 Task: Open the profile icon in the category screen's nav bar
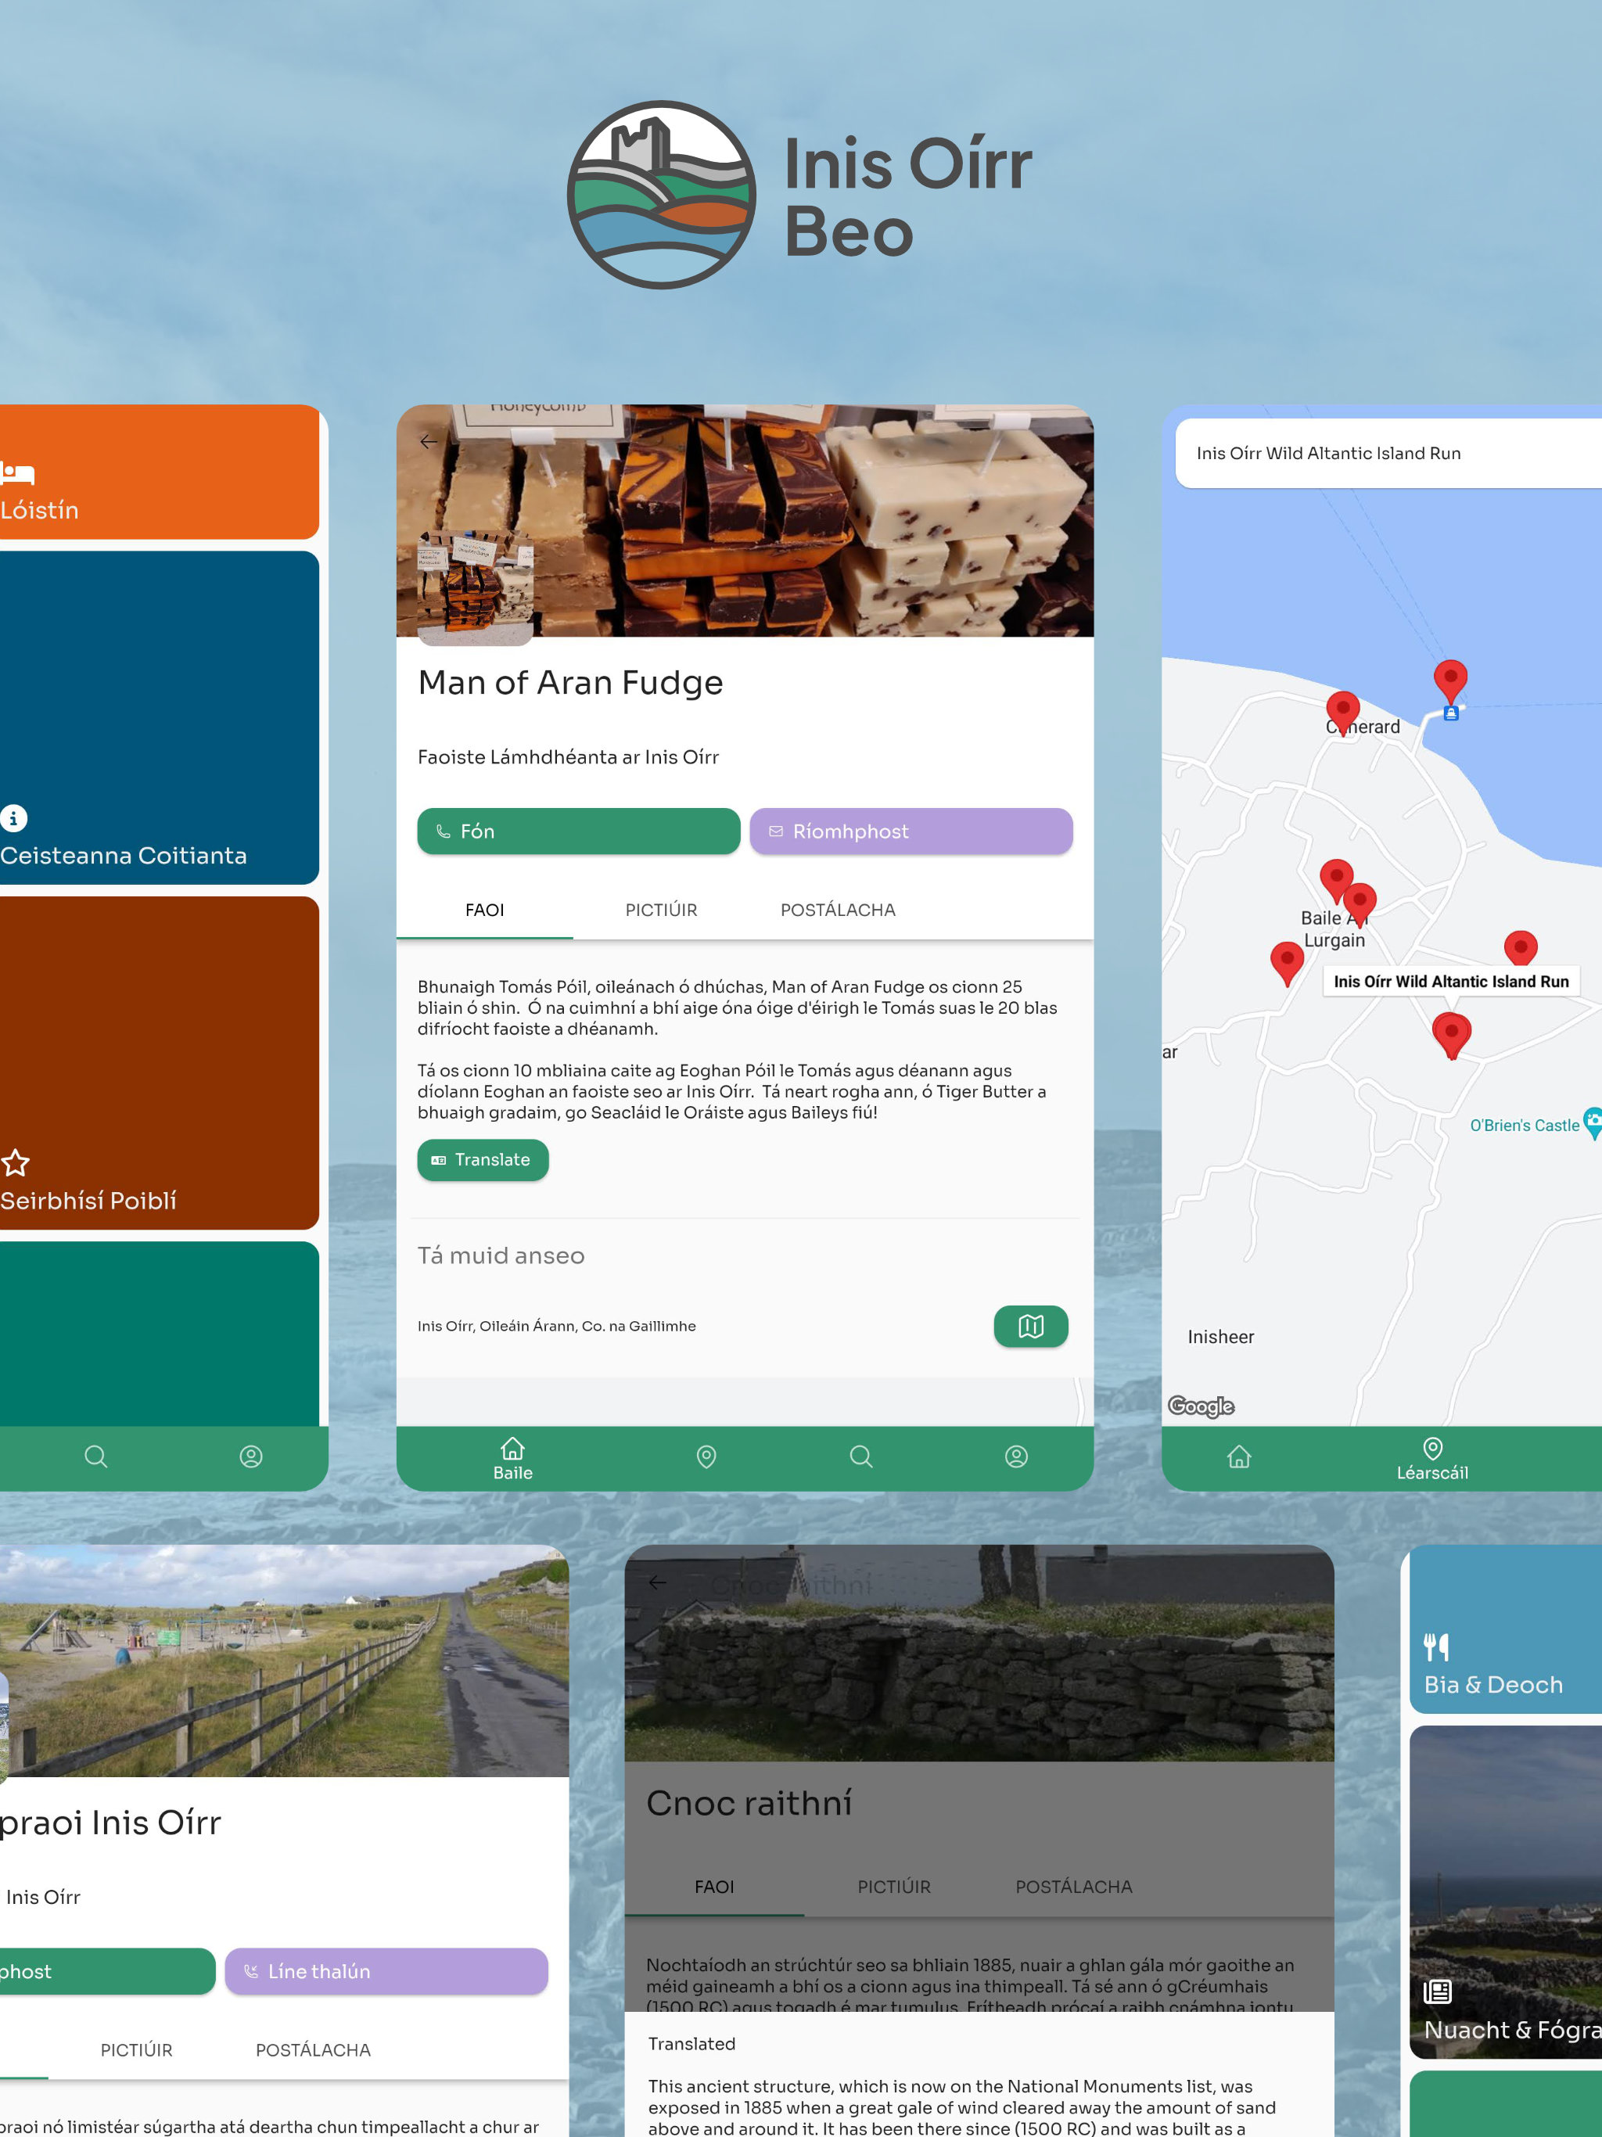[x=250, y=1456]
